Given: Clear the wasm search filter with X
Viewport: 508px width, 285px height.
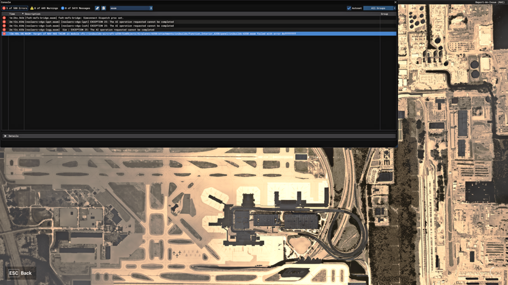Looking at the screenshot, I should point(151,8).
